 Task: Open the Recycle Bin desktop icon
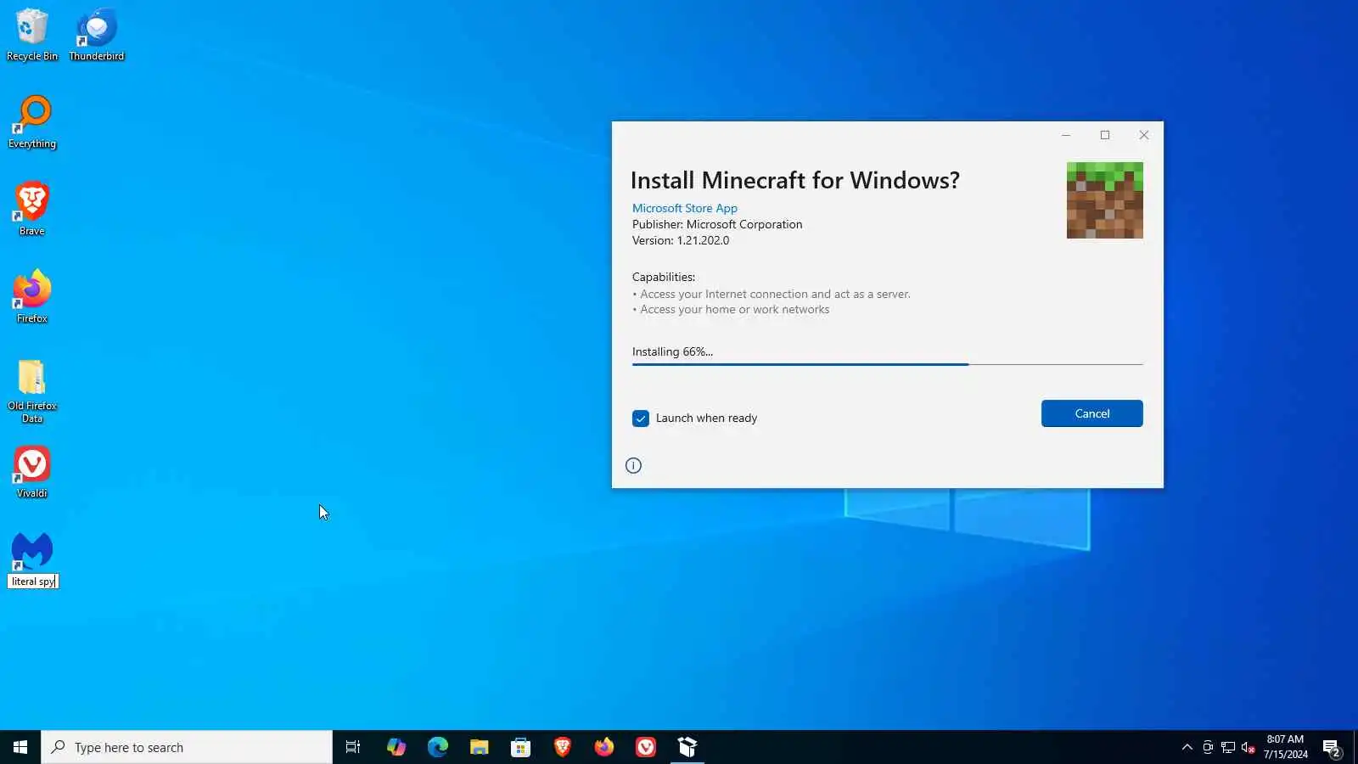click(x=32, y=35)
